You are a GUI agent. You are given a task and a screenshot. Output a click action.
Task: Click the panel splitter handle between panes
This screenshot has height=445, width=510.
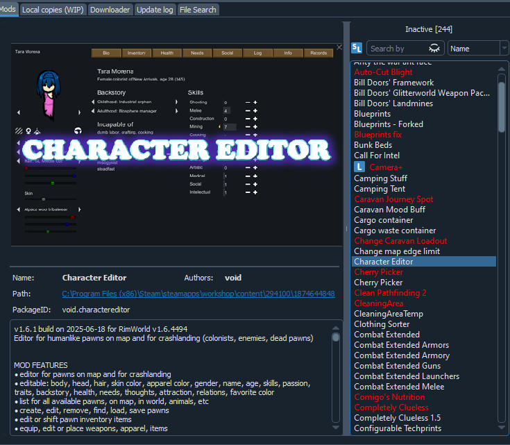(347, 228)
